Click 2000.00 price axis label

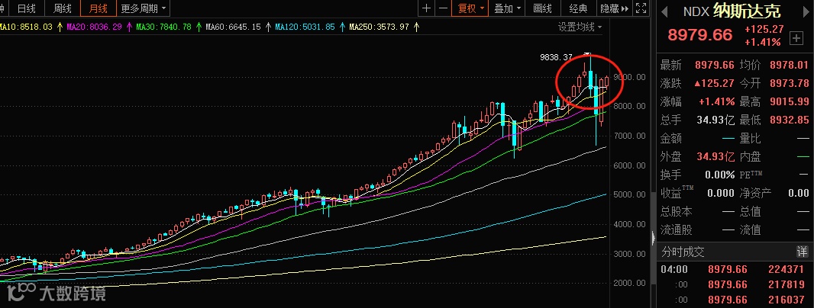(x=629, y=283)
